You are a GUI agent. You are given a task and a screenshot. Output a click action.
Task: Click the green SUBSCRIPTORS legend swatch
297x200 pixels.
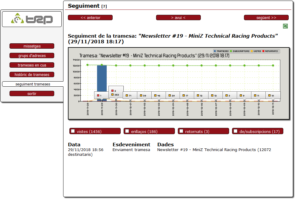(231, 51)
